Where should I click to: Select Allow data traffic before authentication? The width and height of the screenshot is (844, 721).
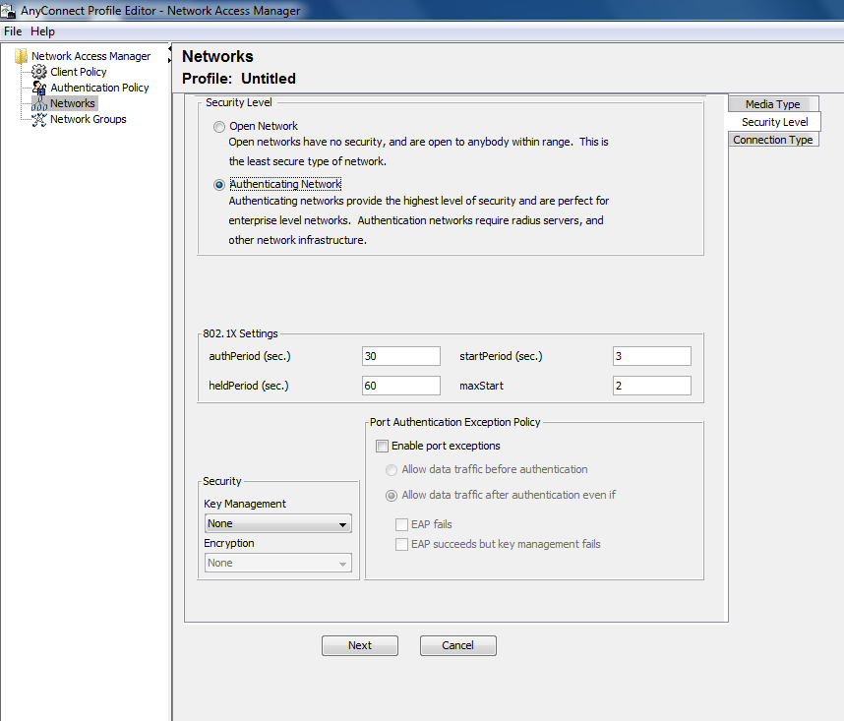tap(392, 470)
